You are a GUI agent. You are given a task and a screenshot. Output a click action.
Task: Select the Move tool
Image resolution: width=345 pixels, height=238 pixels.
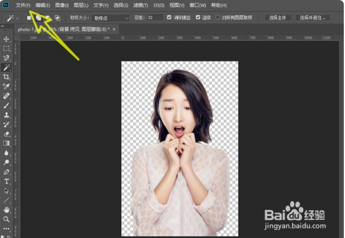pyautogui.click(x=6, y=39)
